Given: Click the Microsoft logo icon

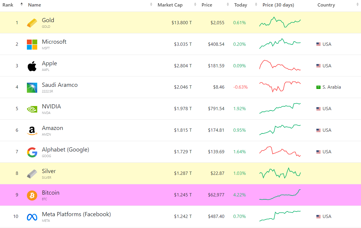Looking at the screenshot, I should (32, 45).
